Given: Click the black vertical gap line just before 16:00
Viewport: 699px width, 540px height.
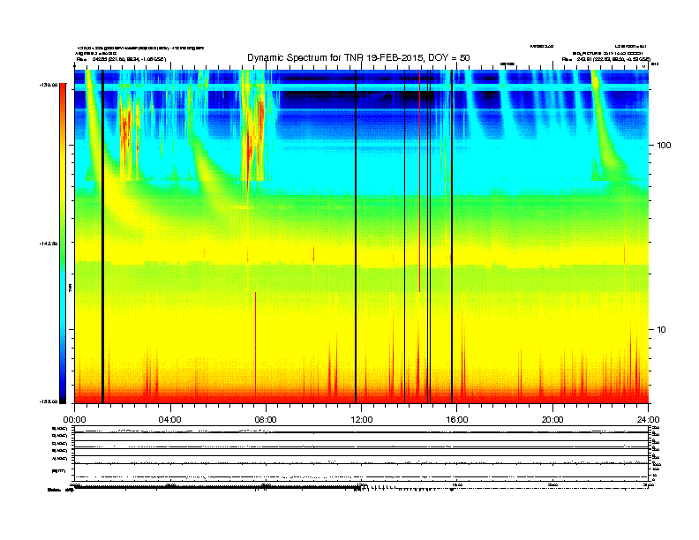Looking at the screenshot, I should click(x=452, y=236).
